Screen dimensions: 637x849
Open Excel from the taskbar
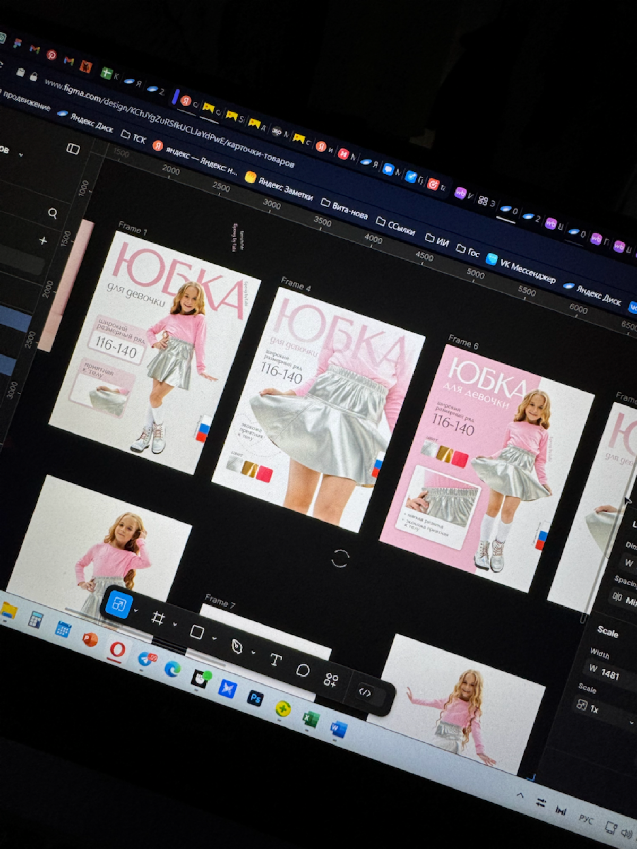click(x=310, y=718)
